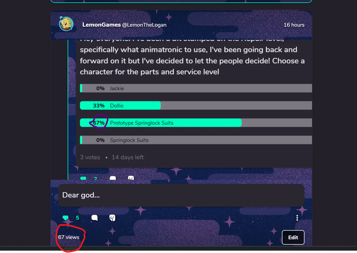
Task: Pick the Springlock Suits poll option
Action: 196,140
